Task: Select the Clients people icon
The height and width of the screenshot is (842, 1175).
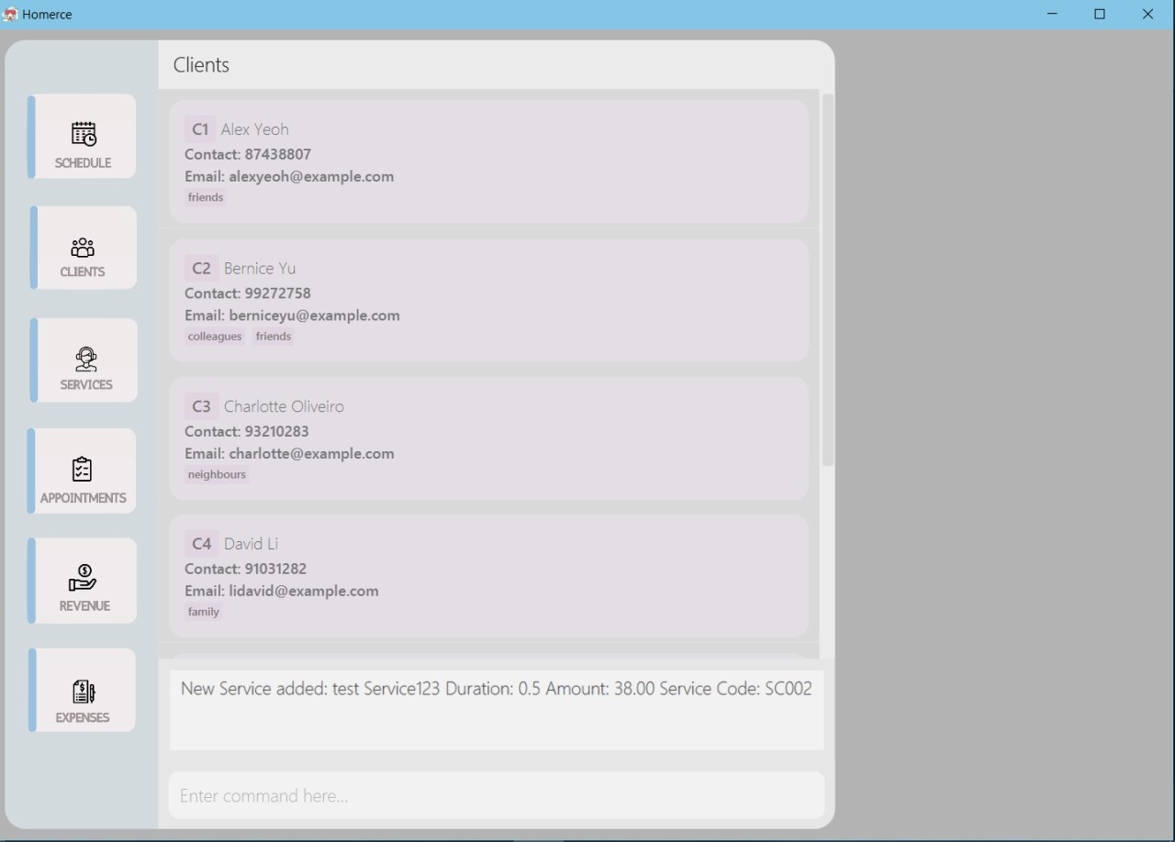Action: coord(83,248)
